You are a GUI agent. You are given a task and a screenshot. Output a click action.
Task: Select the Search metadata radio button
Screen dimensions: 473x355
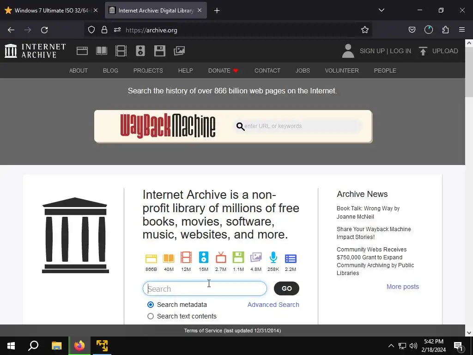click(150, 305)
